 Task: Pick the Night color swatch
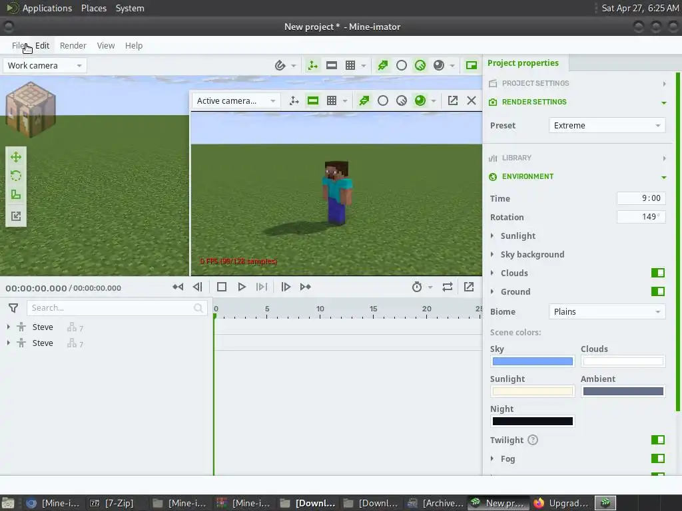532,421
